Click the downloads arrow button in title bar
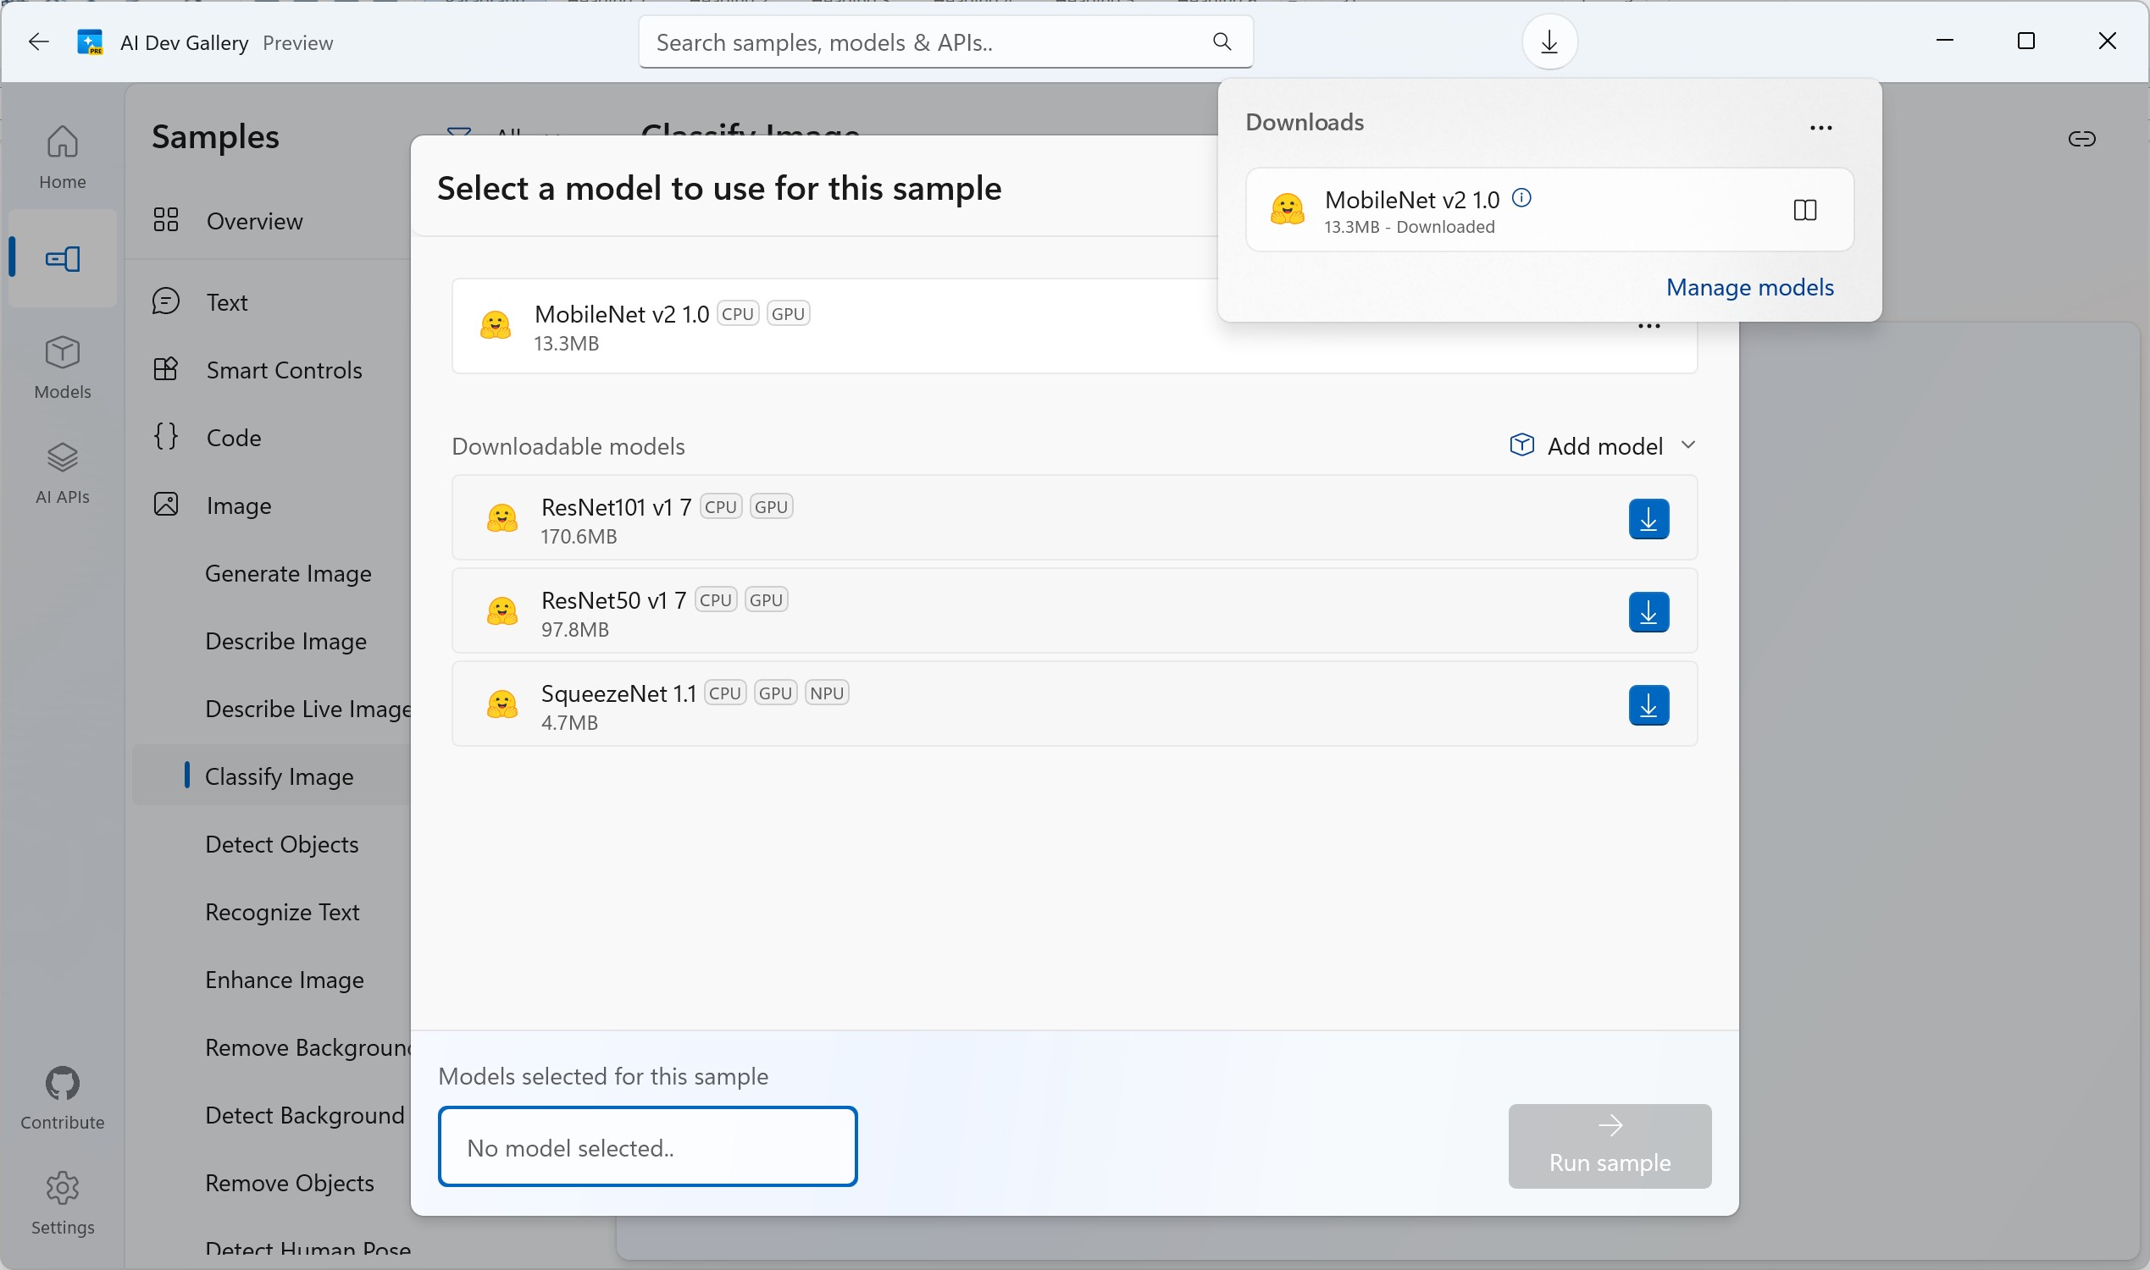Viewport: 2150px width, 1270px height. pyautogui.click(x=1549, y=42)
